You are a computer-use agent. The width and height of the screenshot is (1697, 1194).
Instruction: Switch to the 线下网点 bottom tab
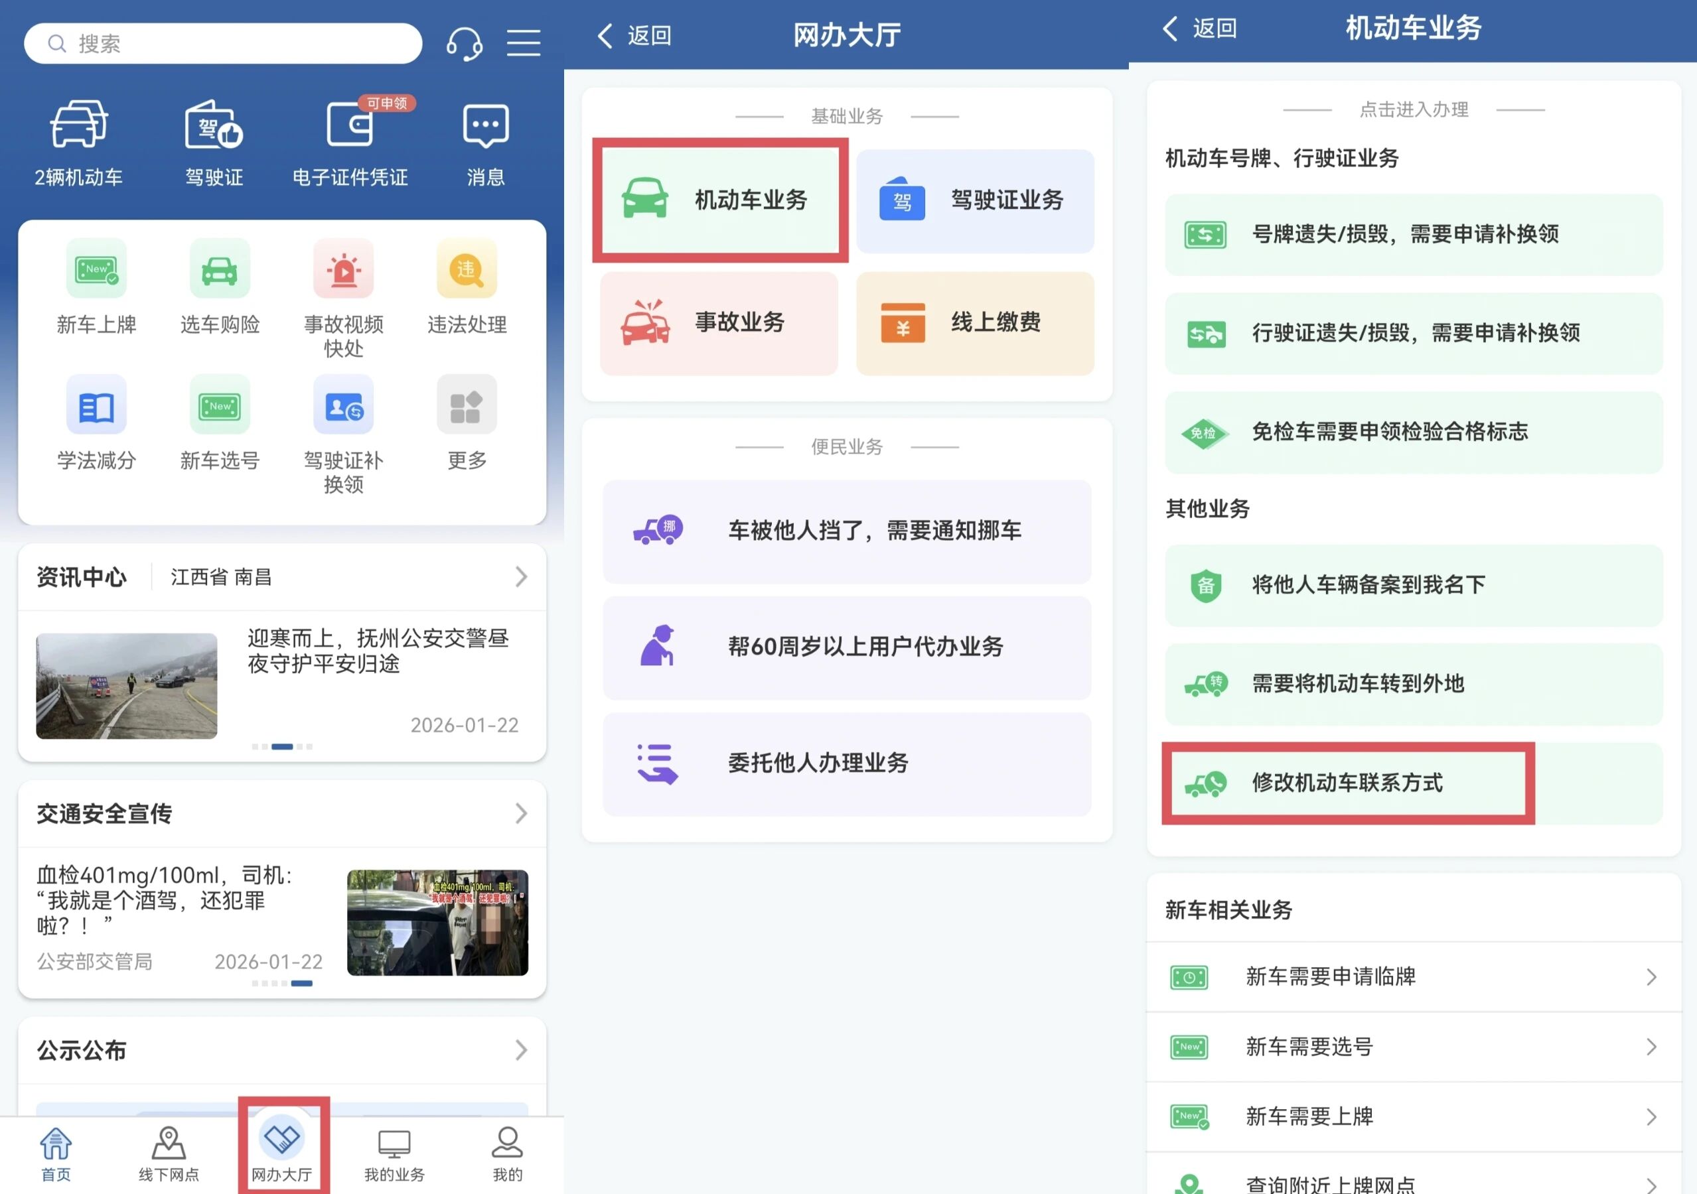169,1150
